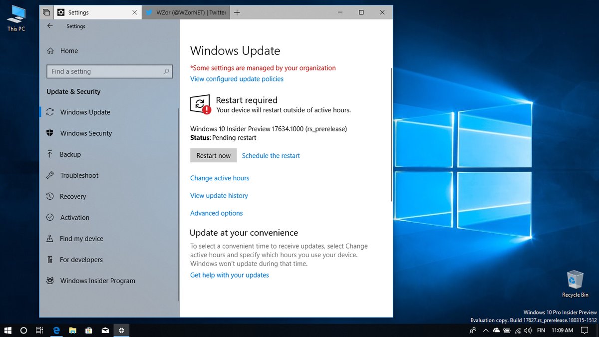Add a new tab with plus button
This screenshot has width=599, height=337.
pyautogui.click(x=237, y=12)
